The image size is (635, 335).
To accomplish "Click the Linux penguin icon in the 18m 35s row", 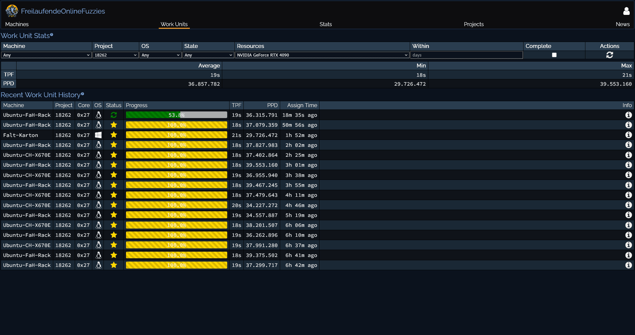I will click(98, 115).
